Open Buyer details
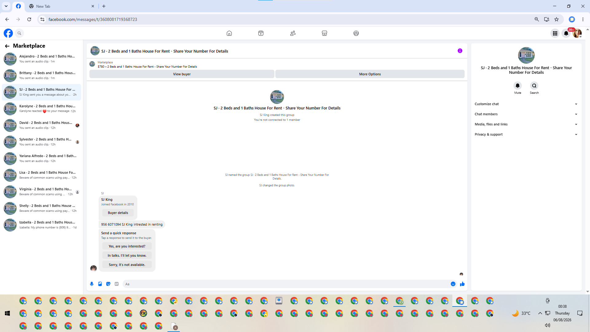 pyautogui.click(x=118, y=213)
